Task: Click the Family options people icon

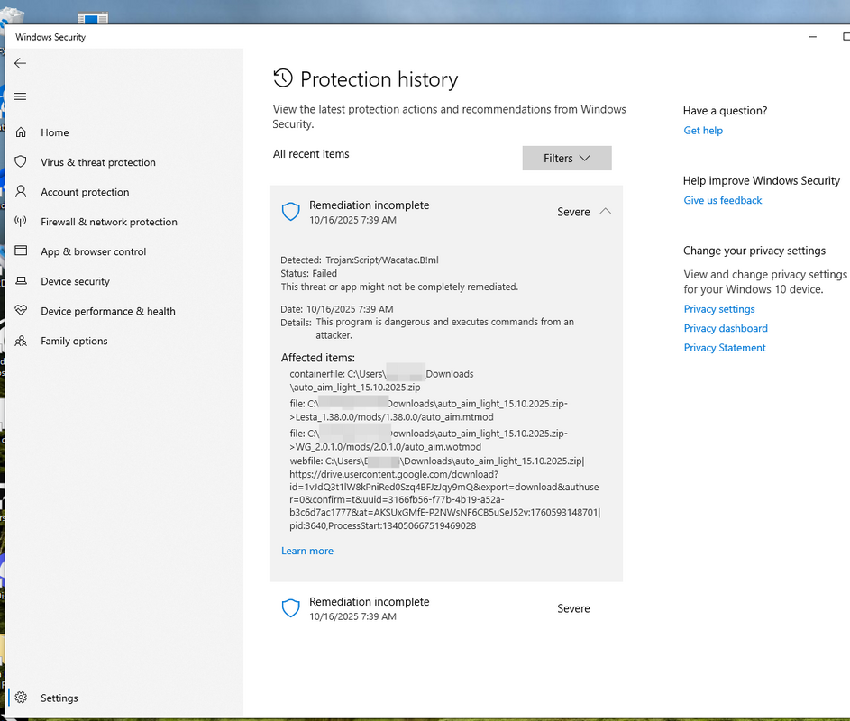Action: (21, 341)
